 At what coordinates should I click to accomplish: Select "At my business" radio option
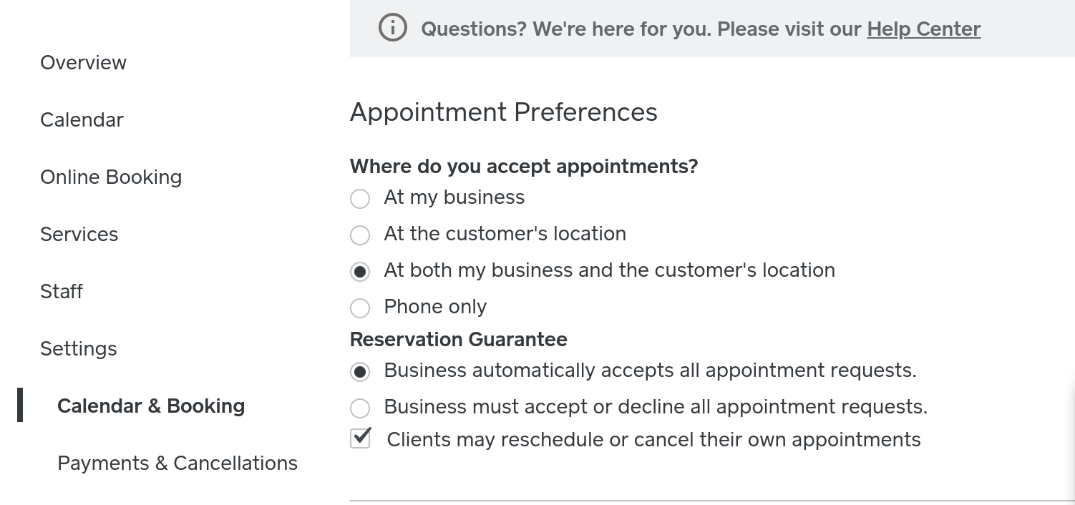360,198
